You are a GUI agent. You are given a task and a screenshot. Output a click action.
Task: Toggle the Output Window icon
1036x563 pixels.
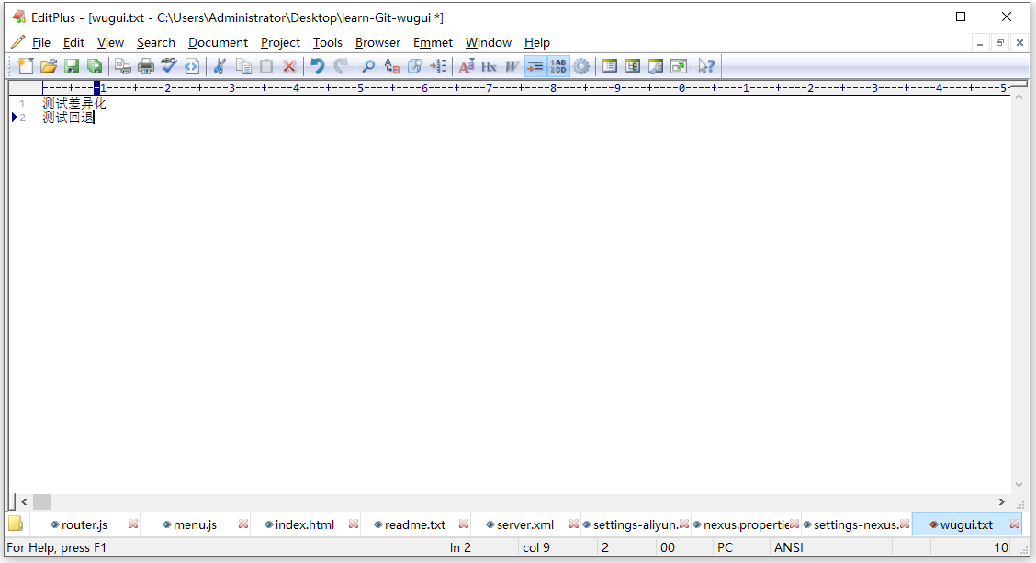coord(656,66)
